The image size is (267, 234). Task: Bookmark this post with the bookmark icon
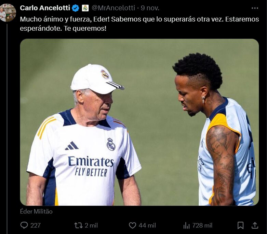[240, 225]
